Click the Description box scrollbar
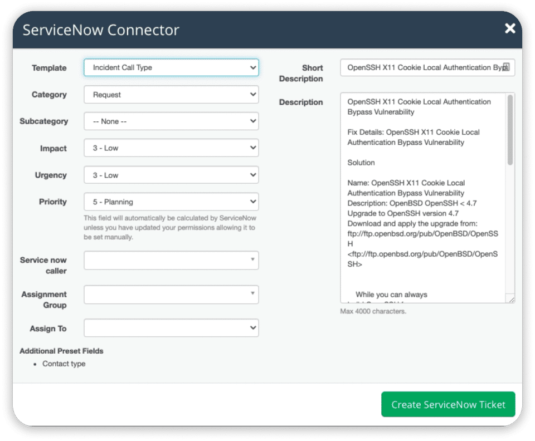The height and width of the screenshot is (441, 535). click(510, 131)
